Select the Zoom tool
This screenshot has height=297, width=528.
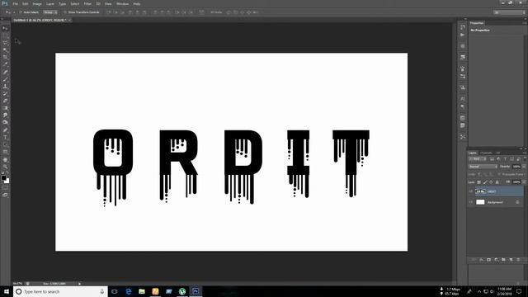tap(5, 167)
